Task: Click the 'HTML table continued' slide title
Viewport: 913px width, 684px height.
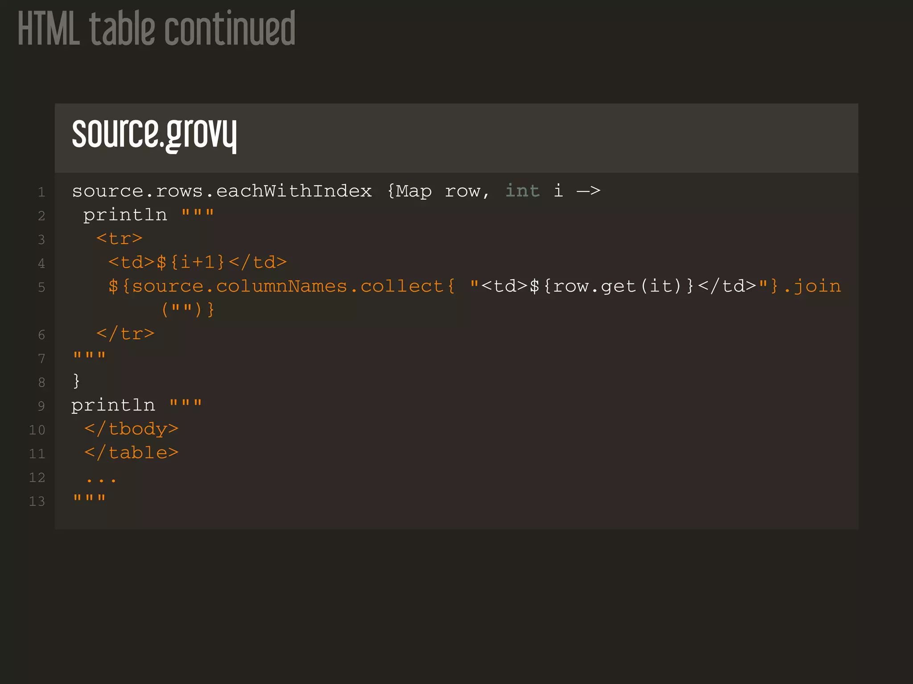Action: click(156, 29)
